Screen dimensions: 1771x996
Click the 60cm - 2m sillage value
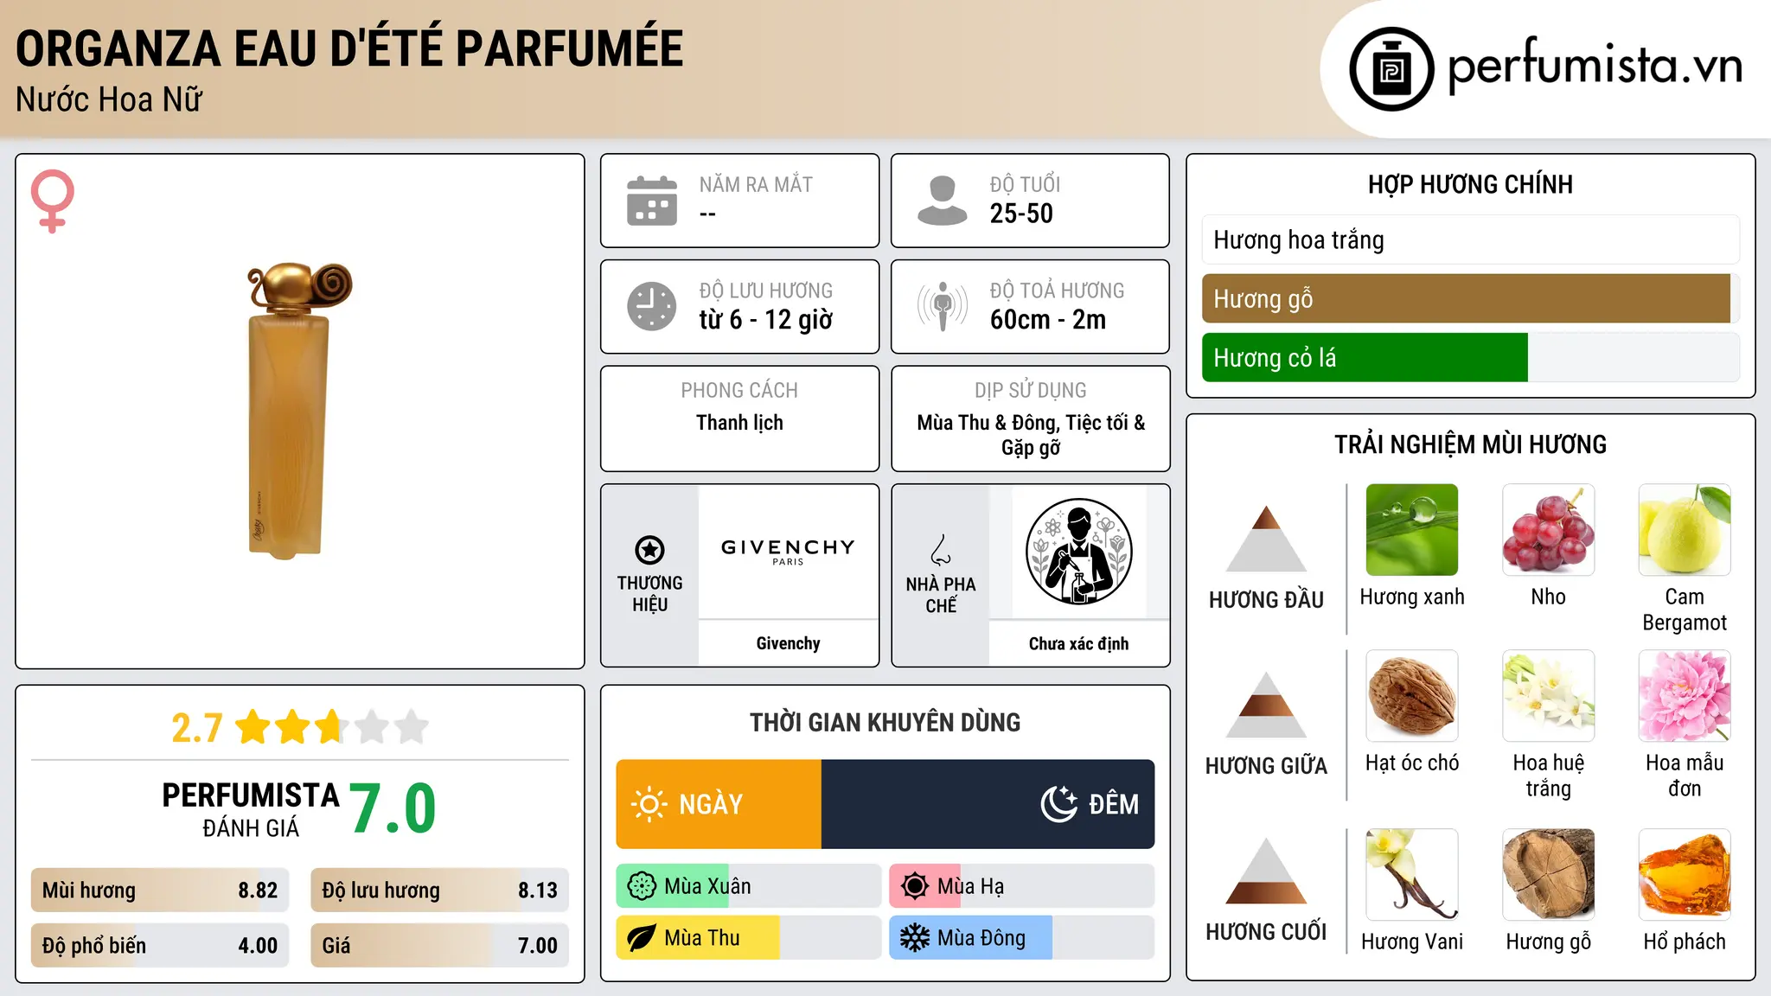[1048, 320]
